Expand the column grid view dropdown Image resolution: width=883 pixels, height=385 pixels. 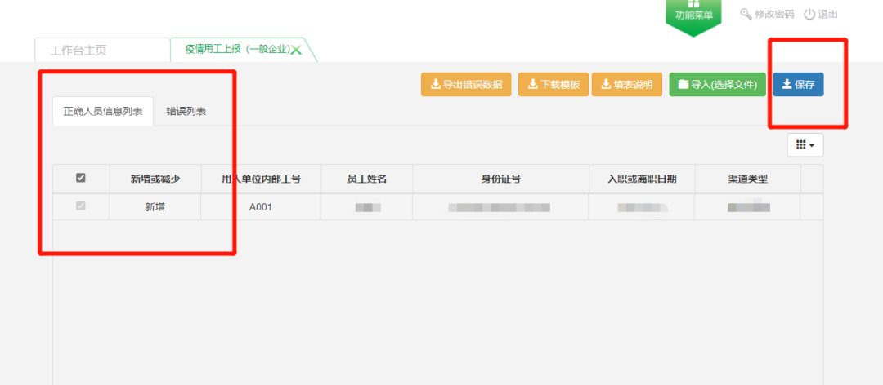805,145
